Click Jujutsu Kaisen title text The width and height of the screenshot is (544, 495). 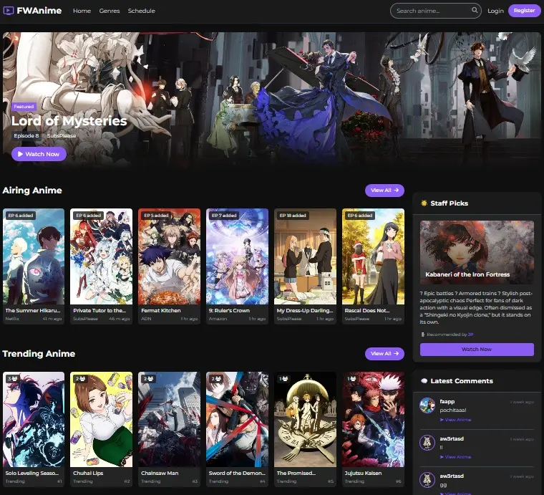coord(363,473)
